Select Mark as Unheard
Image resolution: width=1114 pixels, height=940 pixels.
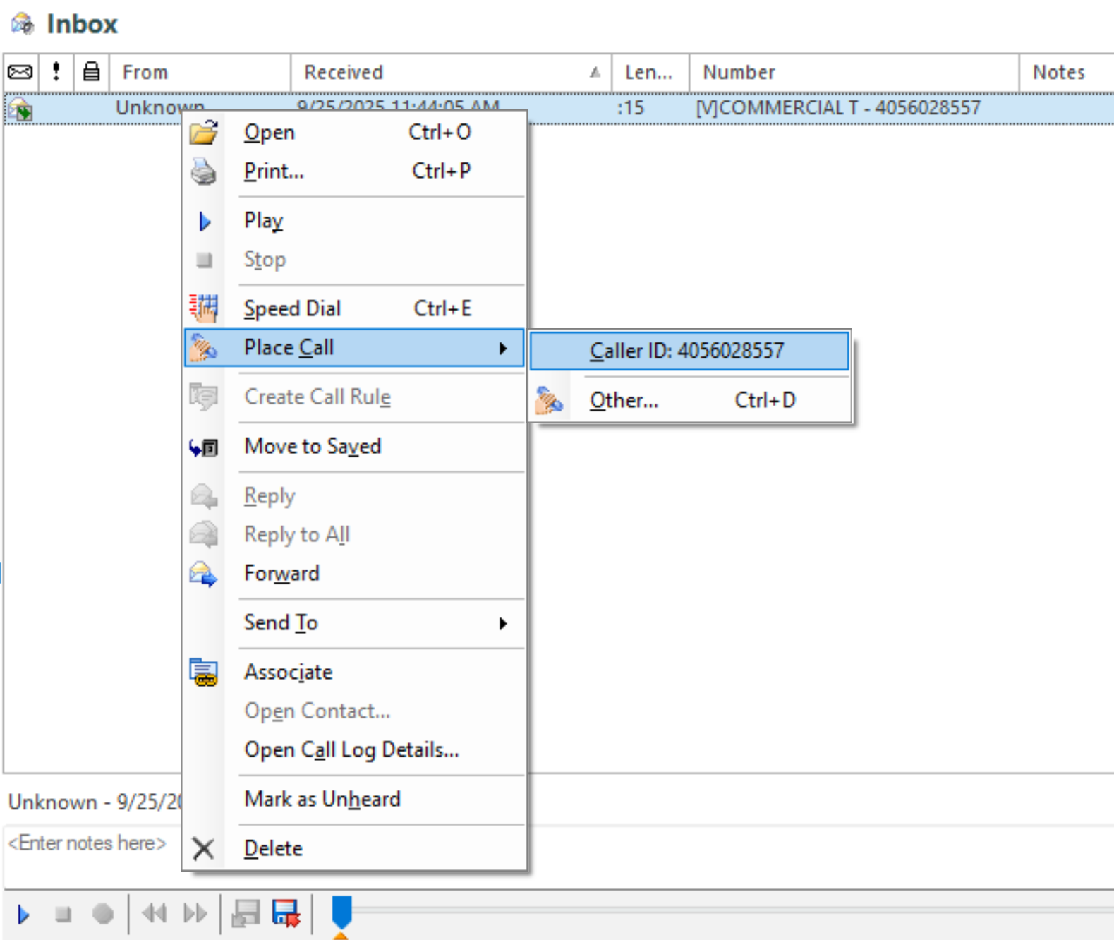[322, 799]
